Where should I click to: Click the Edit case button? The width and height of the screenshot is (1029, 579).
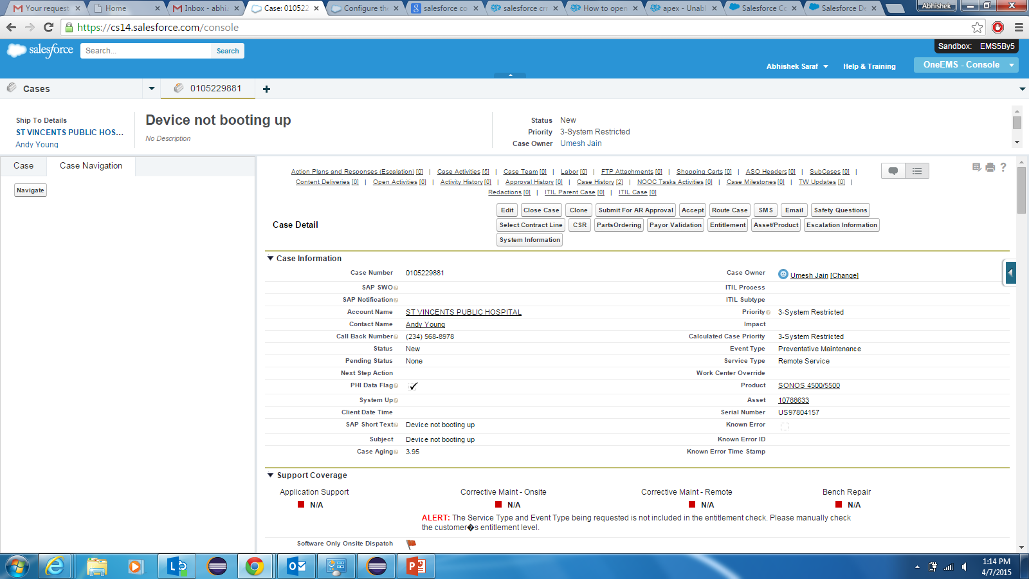pos(507,210)
